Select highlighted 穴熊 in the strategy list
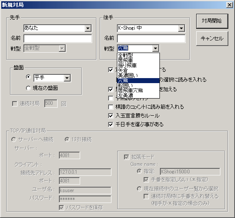This screenshot has width=235, height=218. [138, 81]
